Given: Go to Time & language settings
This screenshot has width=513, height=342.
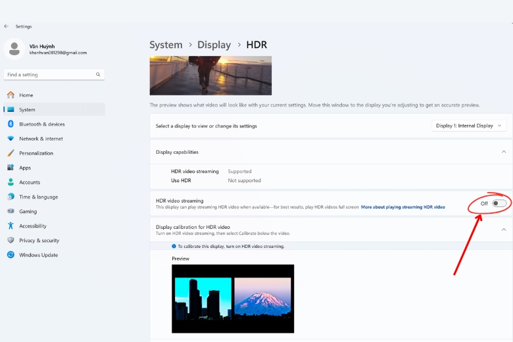Looking at the screenshot, I should [x=54, y=197].
